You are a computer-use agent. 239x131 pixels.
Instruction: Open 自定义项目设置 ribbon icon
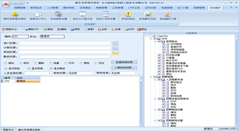pos(106,16)
